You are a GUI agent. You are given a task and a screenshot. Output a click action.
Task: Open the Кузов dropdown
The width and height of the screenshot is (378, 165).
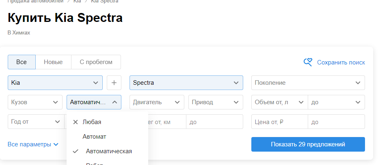35,102
